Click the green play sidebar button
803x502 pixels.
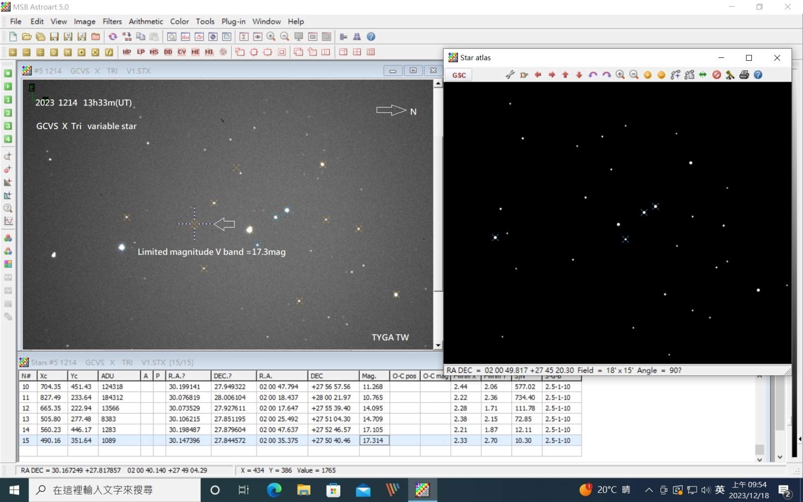8,86
